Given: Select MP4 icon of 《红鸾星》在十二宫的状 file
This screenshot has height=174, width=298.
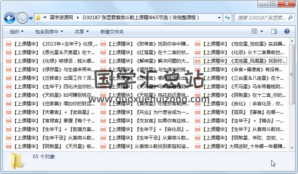Looking at the screenshot, I should (x=103, y=52).
